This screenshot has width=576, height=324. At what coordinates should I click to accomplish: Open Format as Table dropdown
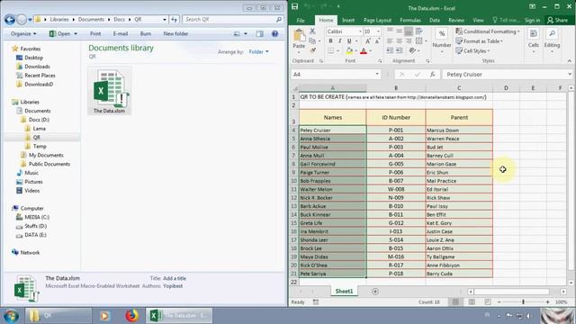coord(480,41)
